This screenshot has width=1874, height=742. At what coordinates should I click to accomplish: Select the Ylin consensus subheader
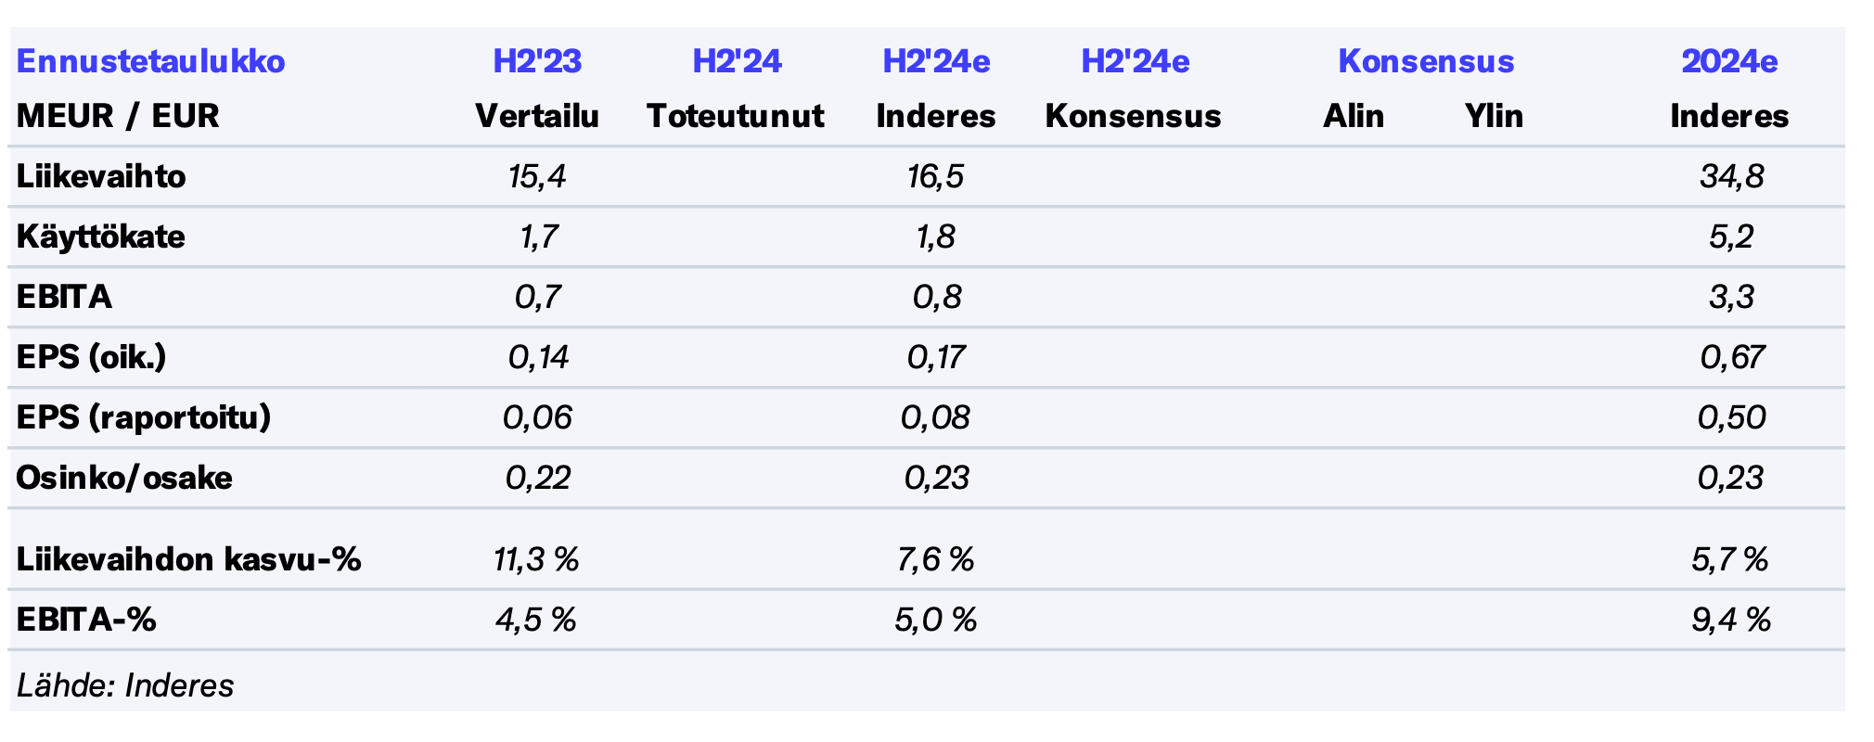(x=1494, y=116)
